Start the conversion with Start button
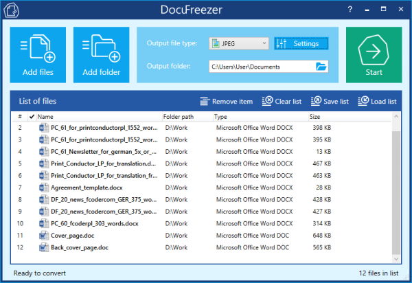412x283 pixels. (374, 55)
